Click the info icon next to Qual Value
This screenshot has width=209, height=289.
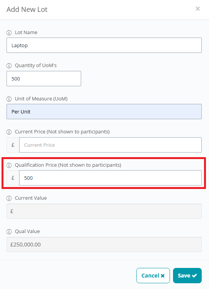point(9,232)
